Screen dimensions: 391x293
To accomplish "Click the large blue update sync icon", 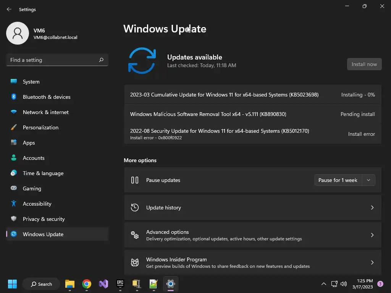I will [142, 61].
